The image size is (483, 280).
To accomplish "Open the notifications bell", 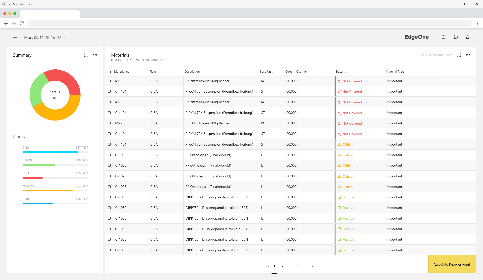I will pos(468,37).
